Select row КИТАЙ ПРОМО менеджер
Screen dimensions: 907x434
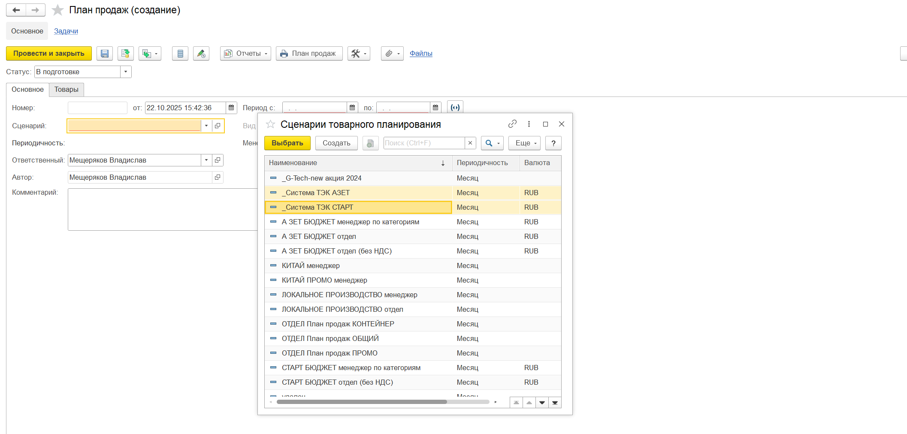324,280
